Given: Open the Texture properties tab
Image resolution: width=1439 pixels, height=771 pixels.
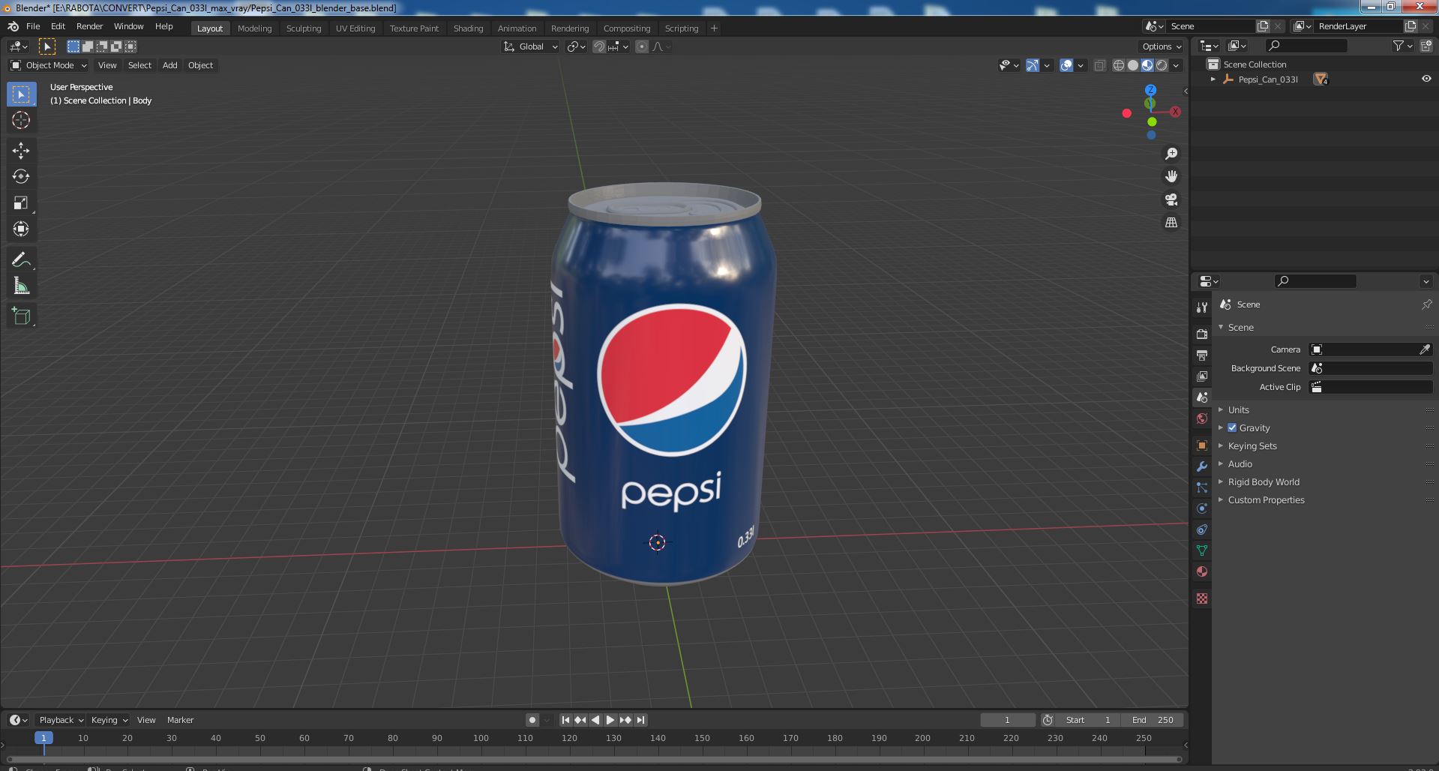Looking at the screenshot, I should tap(1202, 598).
